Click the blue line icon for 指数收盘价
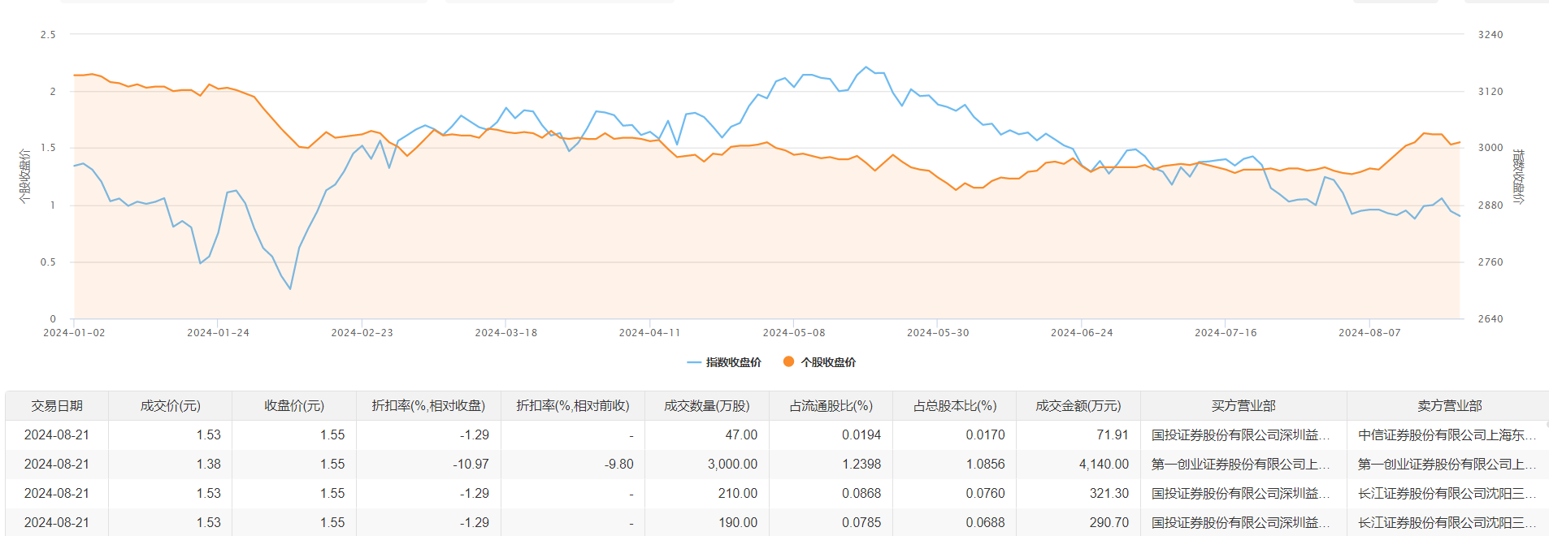Viewport: 1549px width, 536px height. coord(693,362)
